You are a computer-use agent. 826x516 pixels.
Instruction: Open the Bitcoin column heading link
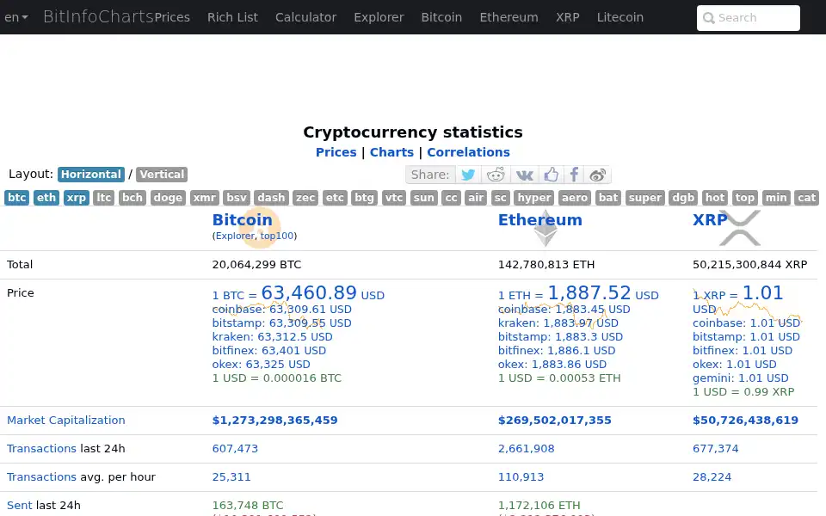click(243, 219)
